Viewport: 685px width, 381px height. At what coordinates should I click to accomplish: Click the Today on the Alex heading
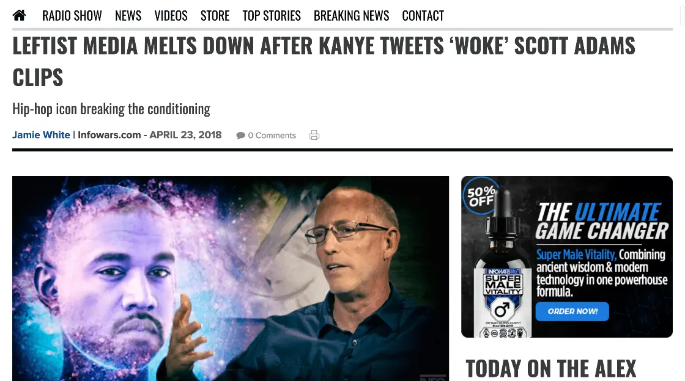551,369
